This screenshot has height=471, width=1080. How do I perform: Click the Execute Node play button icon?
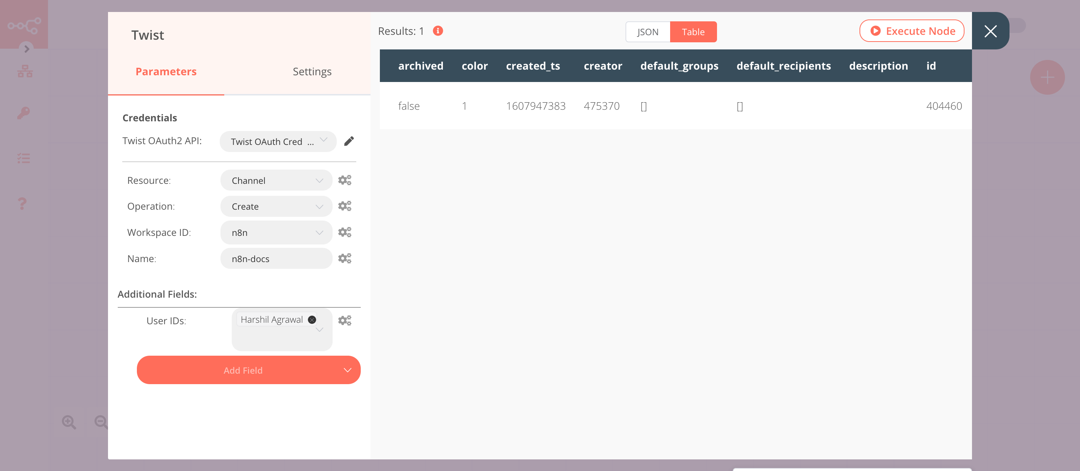pyautogui.click(x=875, y=30)
